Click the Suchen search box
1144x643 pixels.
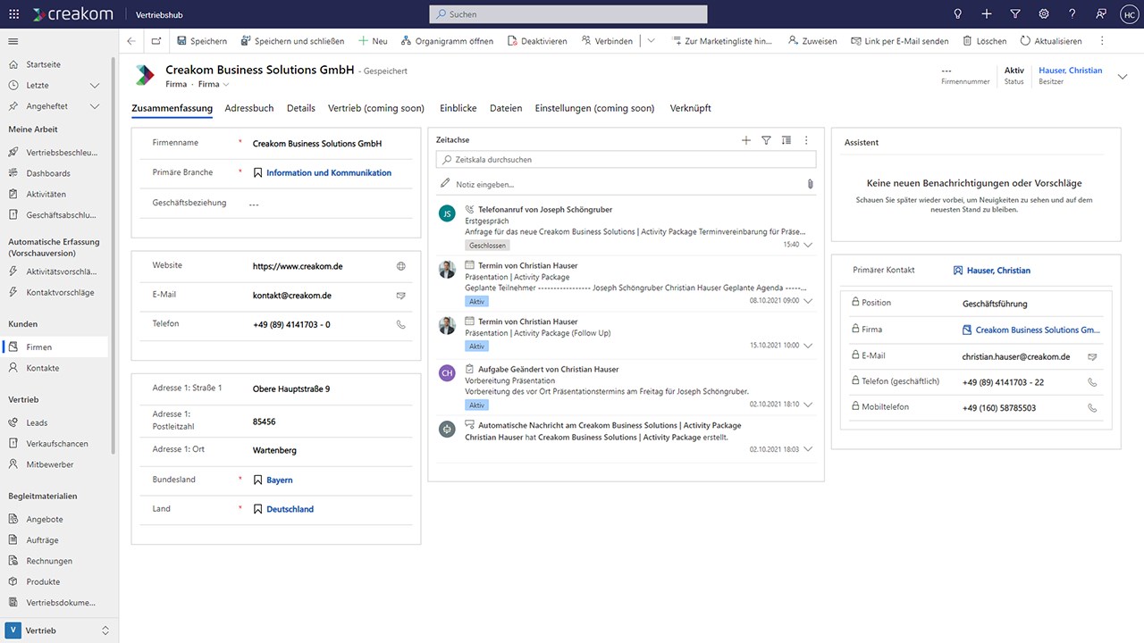(568, 14)
